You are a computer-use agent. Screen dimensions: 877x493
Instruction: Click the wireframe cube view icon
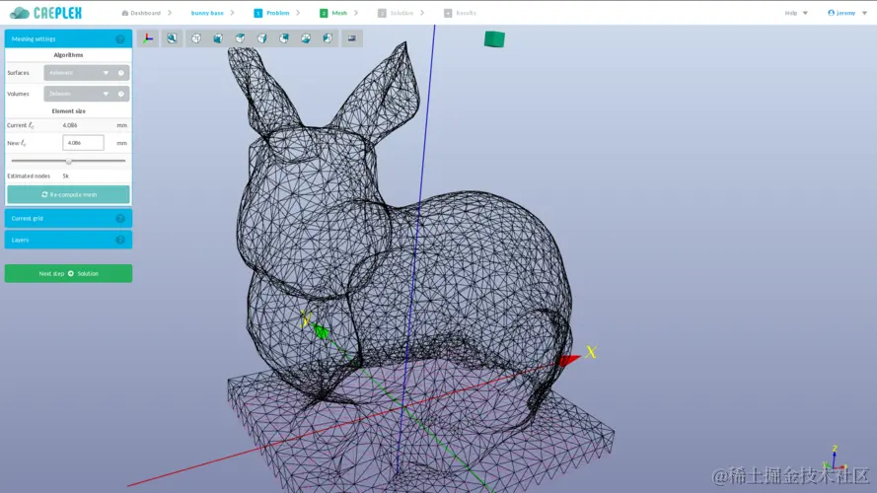(196, 38)
